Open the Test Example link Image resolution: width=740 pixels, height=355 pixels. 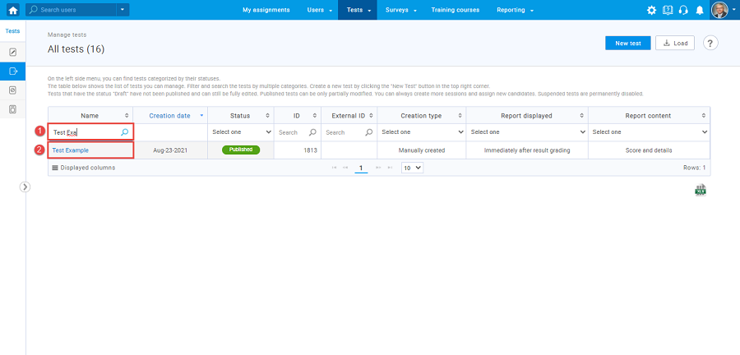coord(71,150)
